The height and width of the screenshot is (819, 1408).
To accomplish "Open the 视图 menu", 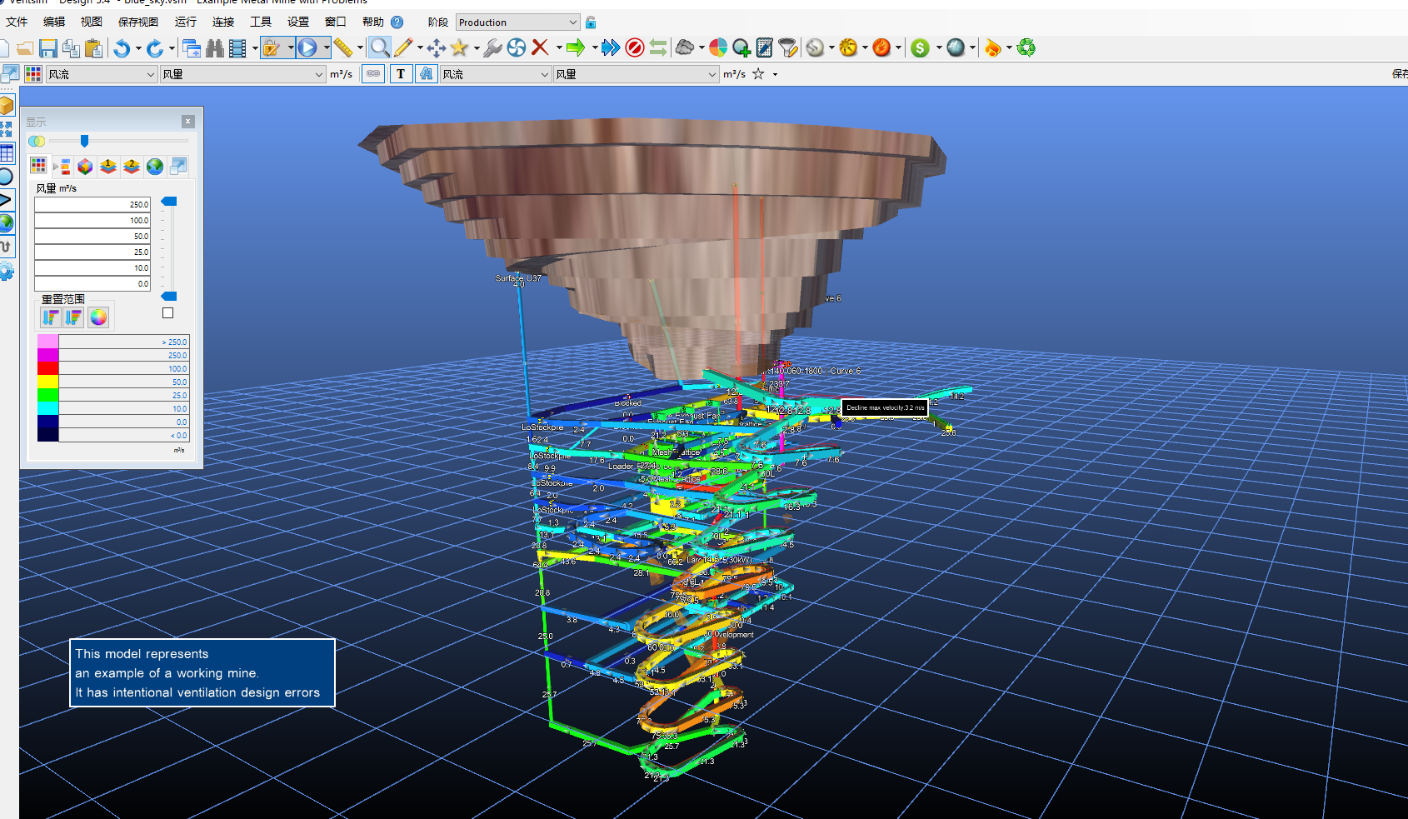I will [x=92, y=22].
